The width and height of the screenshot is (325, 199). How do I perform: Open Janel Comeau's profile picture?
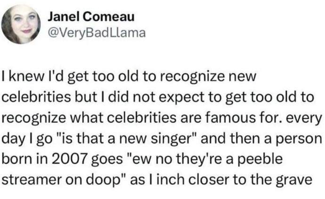(x=21, y=24)
